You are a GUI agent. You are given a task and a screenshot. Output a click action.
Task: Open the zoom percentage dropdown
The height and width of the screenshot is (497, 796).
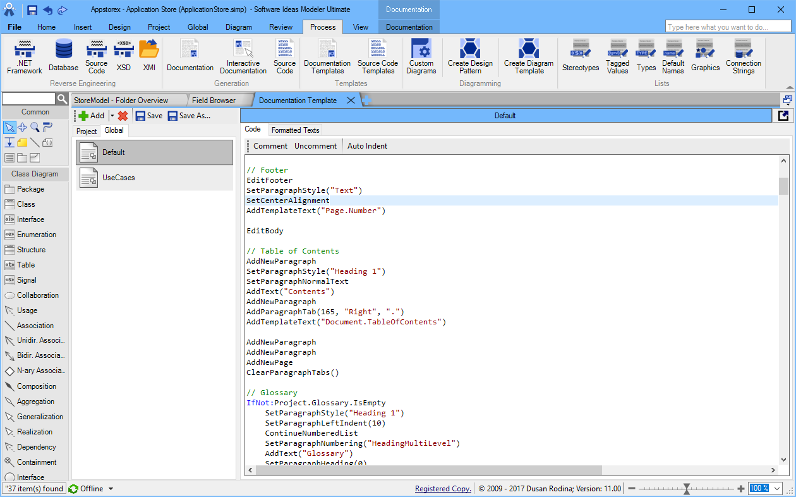(778, 488)
